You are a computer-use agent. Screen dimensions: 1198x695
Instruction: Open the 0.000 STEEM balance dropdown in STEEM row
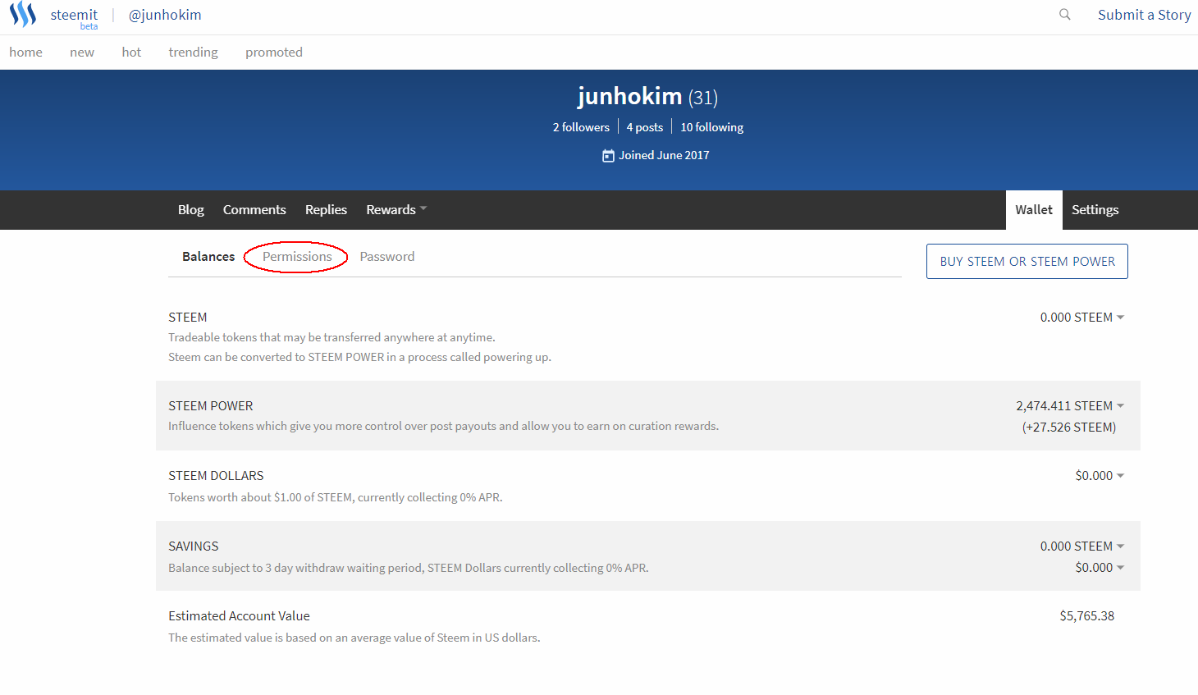tap(1082, 318)
